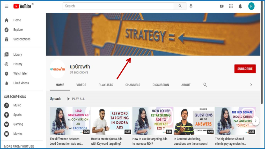Click the Watch later clock icon
The height and width of the screenshot is (149, 265).
[x=6, y=73]
